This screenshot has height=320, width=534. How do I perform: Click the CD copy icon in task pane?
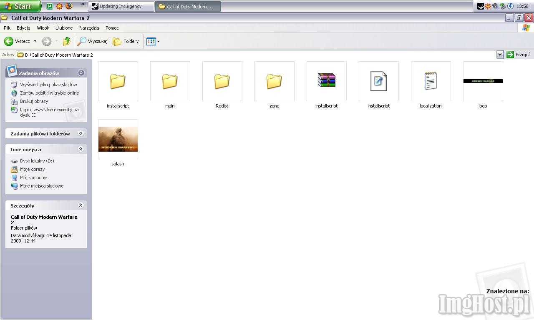pyautogui.click(x=14, y=110)
